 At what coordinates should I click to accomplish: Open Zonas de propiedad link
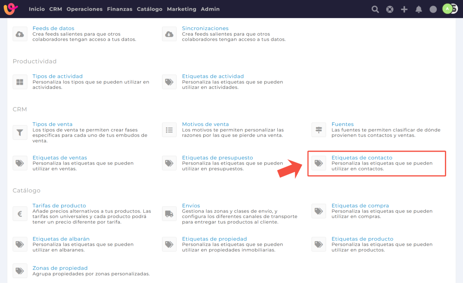(x=60, y=268)
